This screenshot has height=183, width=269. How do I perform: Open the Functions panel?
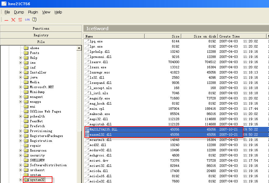41,28
